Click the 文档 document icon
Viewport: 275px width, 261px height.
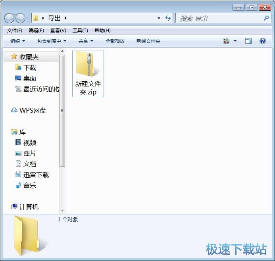click(18, 163)
